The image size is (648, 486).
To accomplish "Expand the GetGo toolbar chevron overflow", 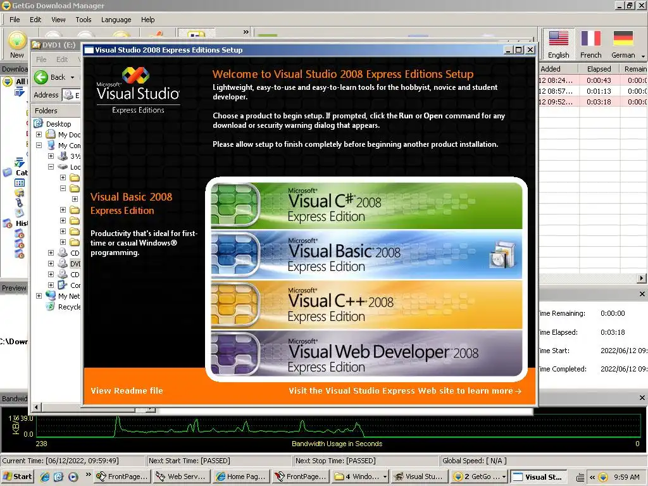I will (246, 32).
